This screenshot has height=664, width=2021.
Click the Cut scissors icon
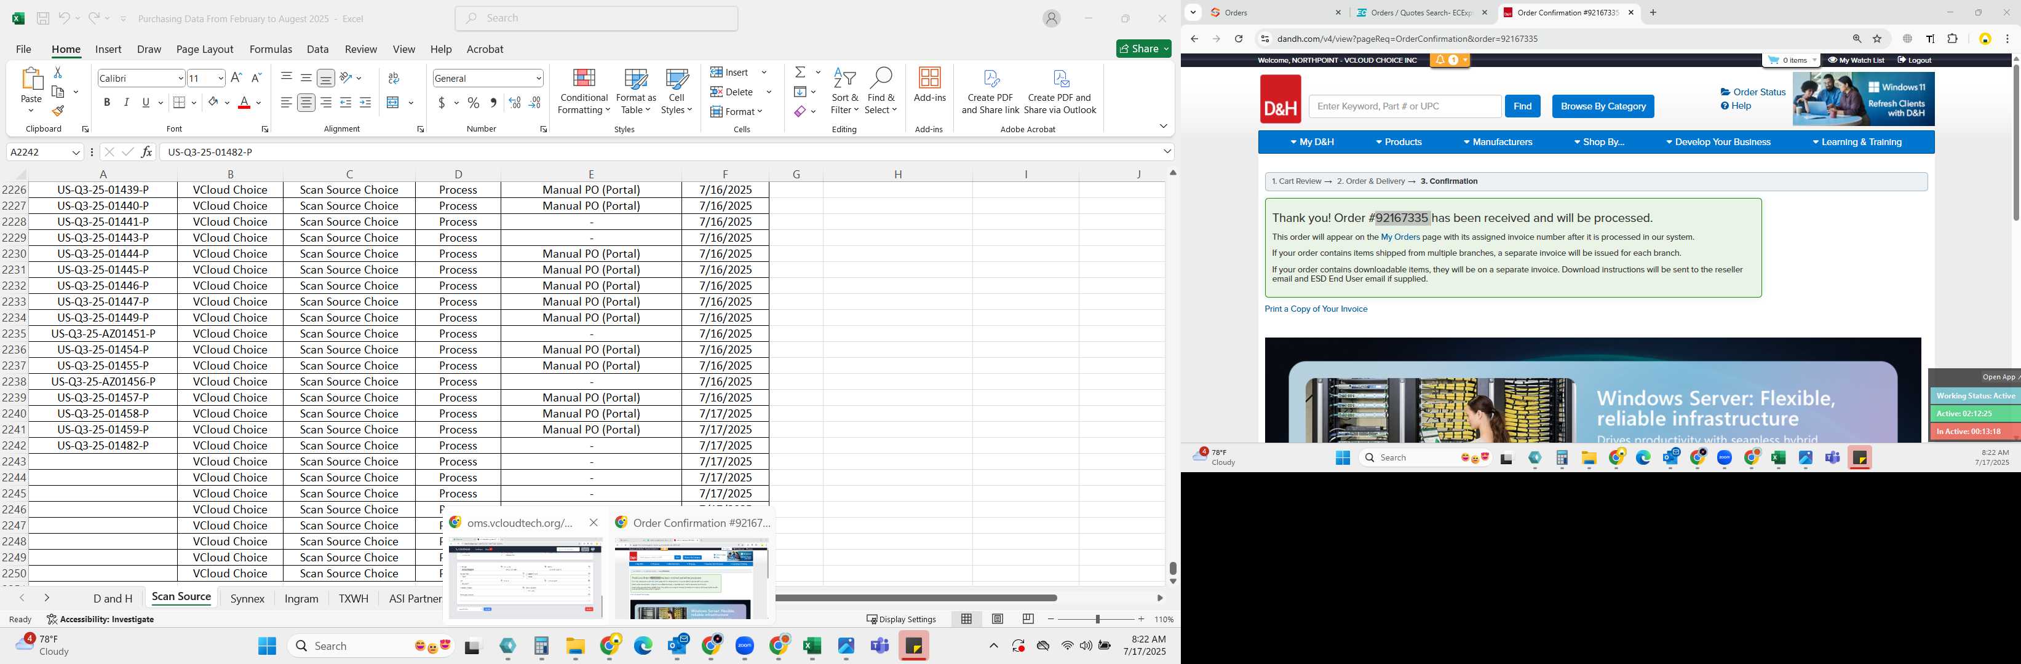pos(57,72)
